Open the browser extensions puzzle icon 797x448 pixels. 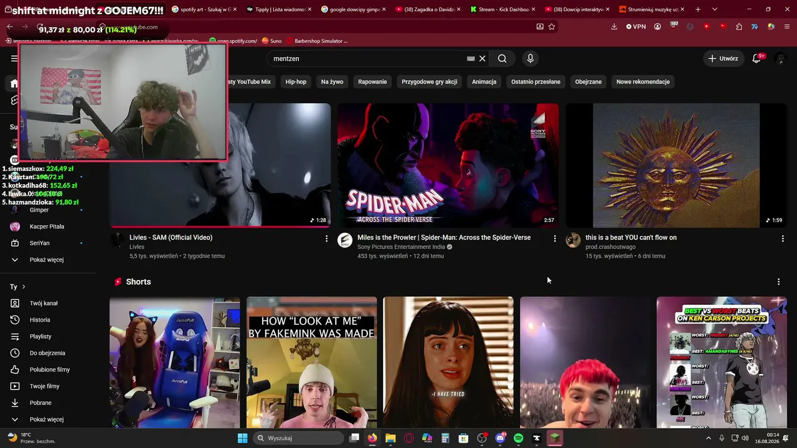click(x=738, y=27)
